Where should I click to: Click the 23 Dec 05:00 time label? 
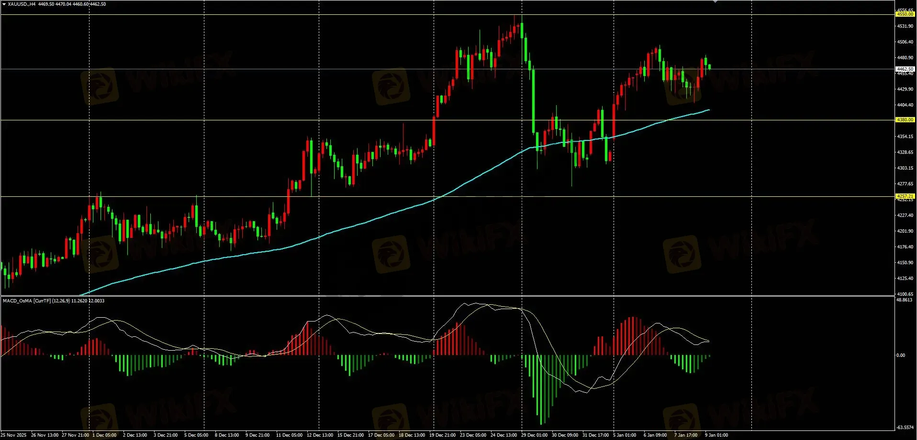click(x=473, y=435)
